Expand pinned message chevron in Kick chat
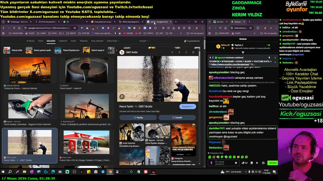Viewport: 323px width, 181px height. [275, 62]
